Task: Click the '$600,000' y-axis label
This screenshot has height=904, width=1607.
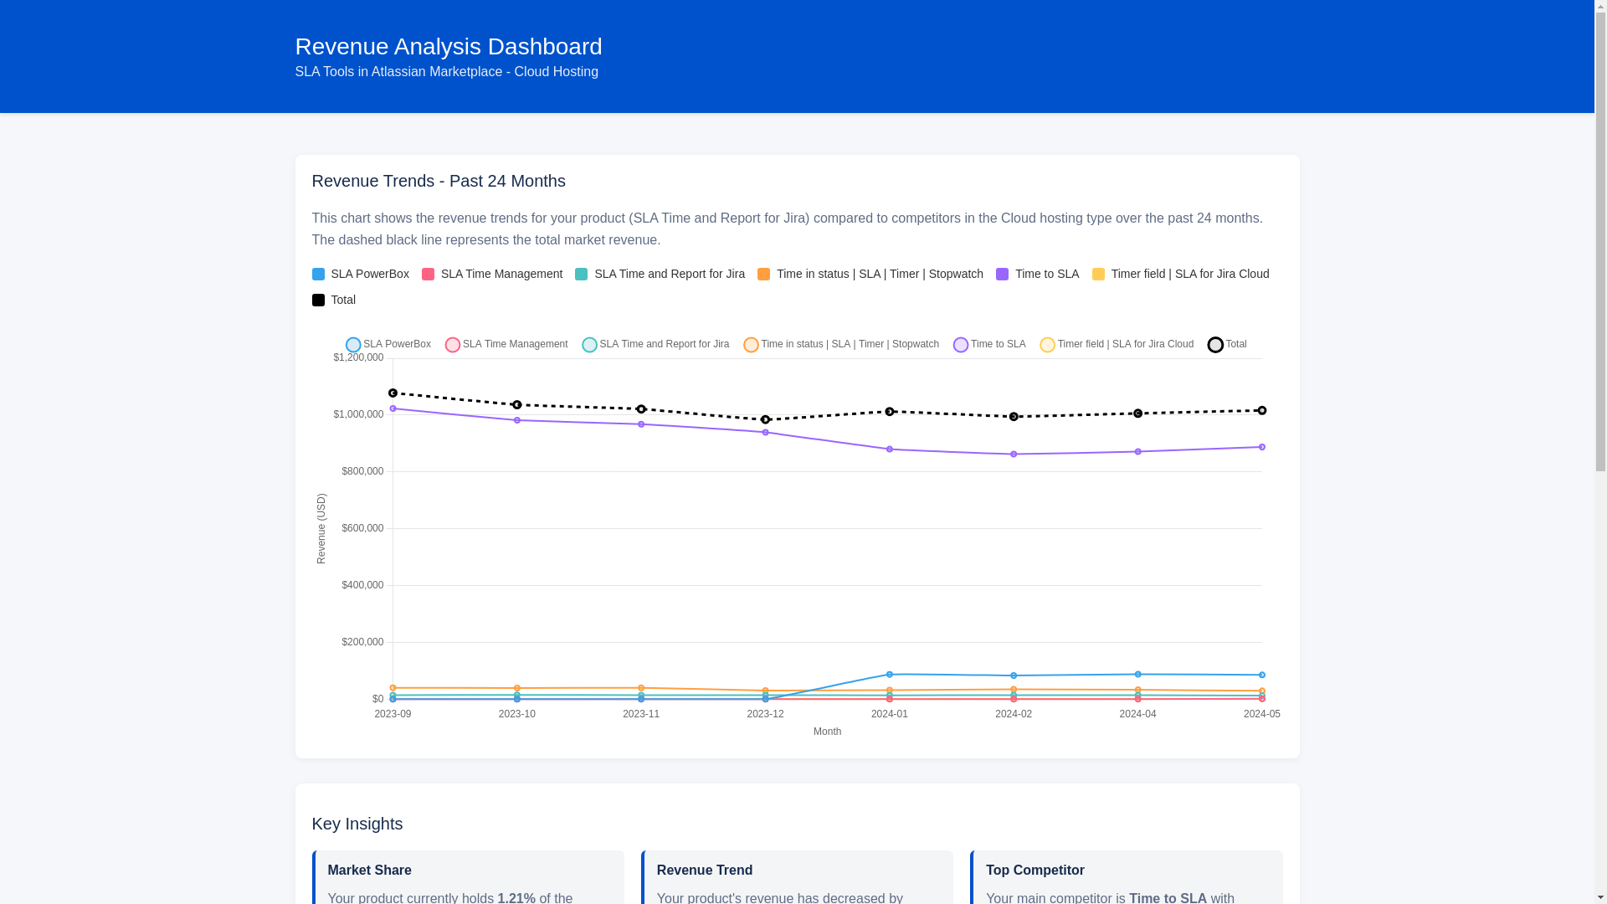Action: pyautogui.click(x=362, y=528)
